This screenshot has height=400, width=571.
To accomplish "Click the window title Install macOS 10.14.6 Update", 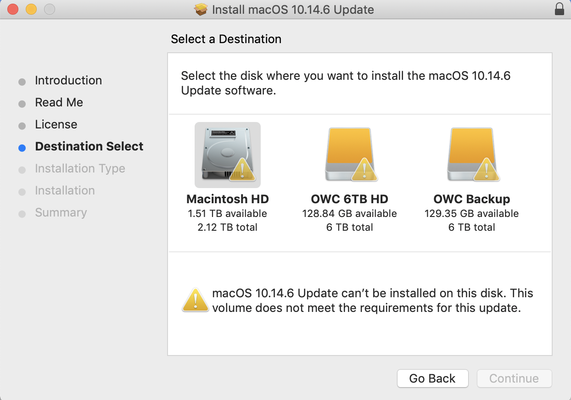I will coord(293,9).
